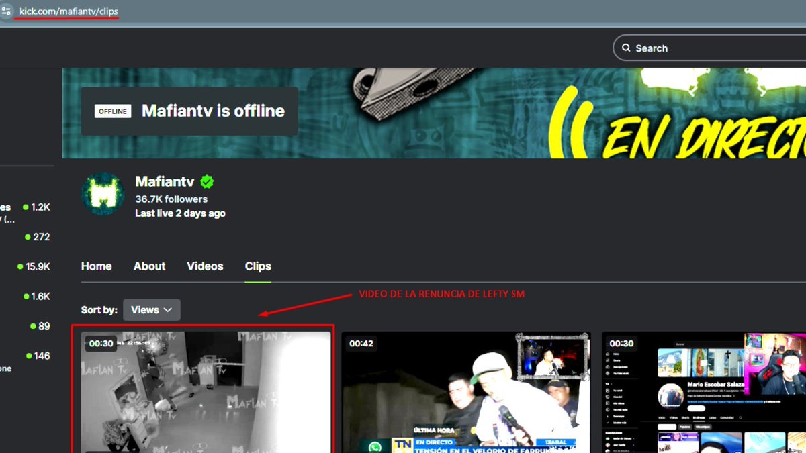Screen dimensions: 806x453
Task: Click the Mafiantv channel name heading
Action: (x=165, y=181)
